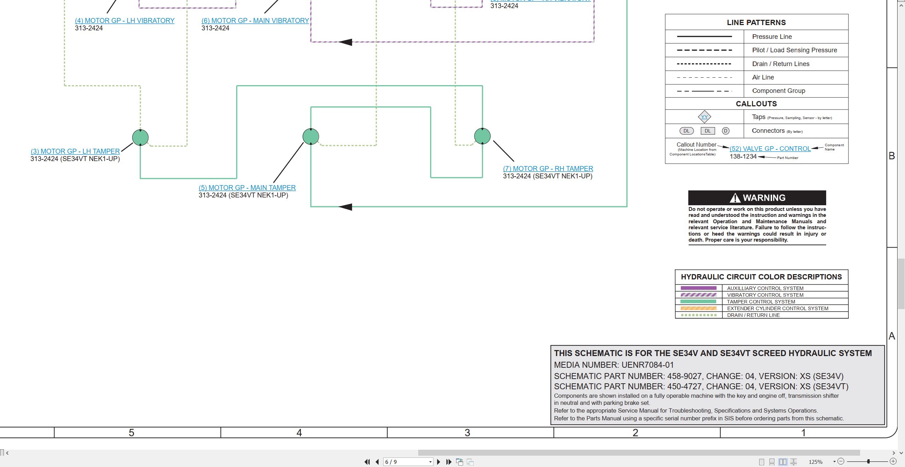Click the dotted Drain / Return Line swatch
This screenshot has height=467, width=905.
click(699, 315)
